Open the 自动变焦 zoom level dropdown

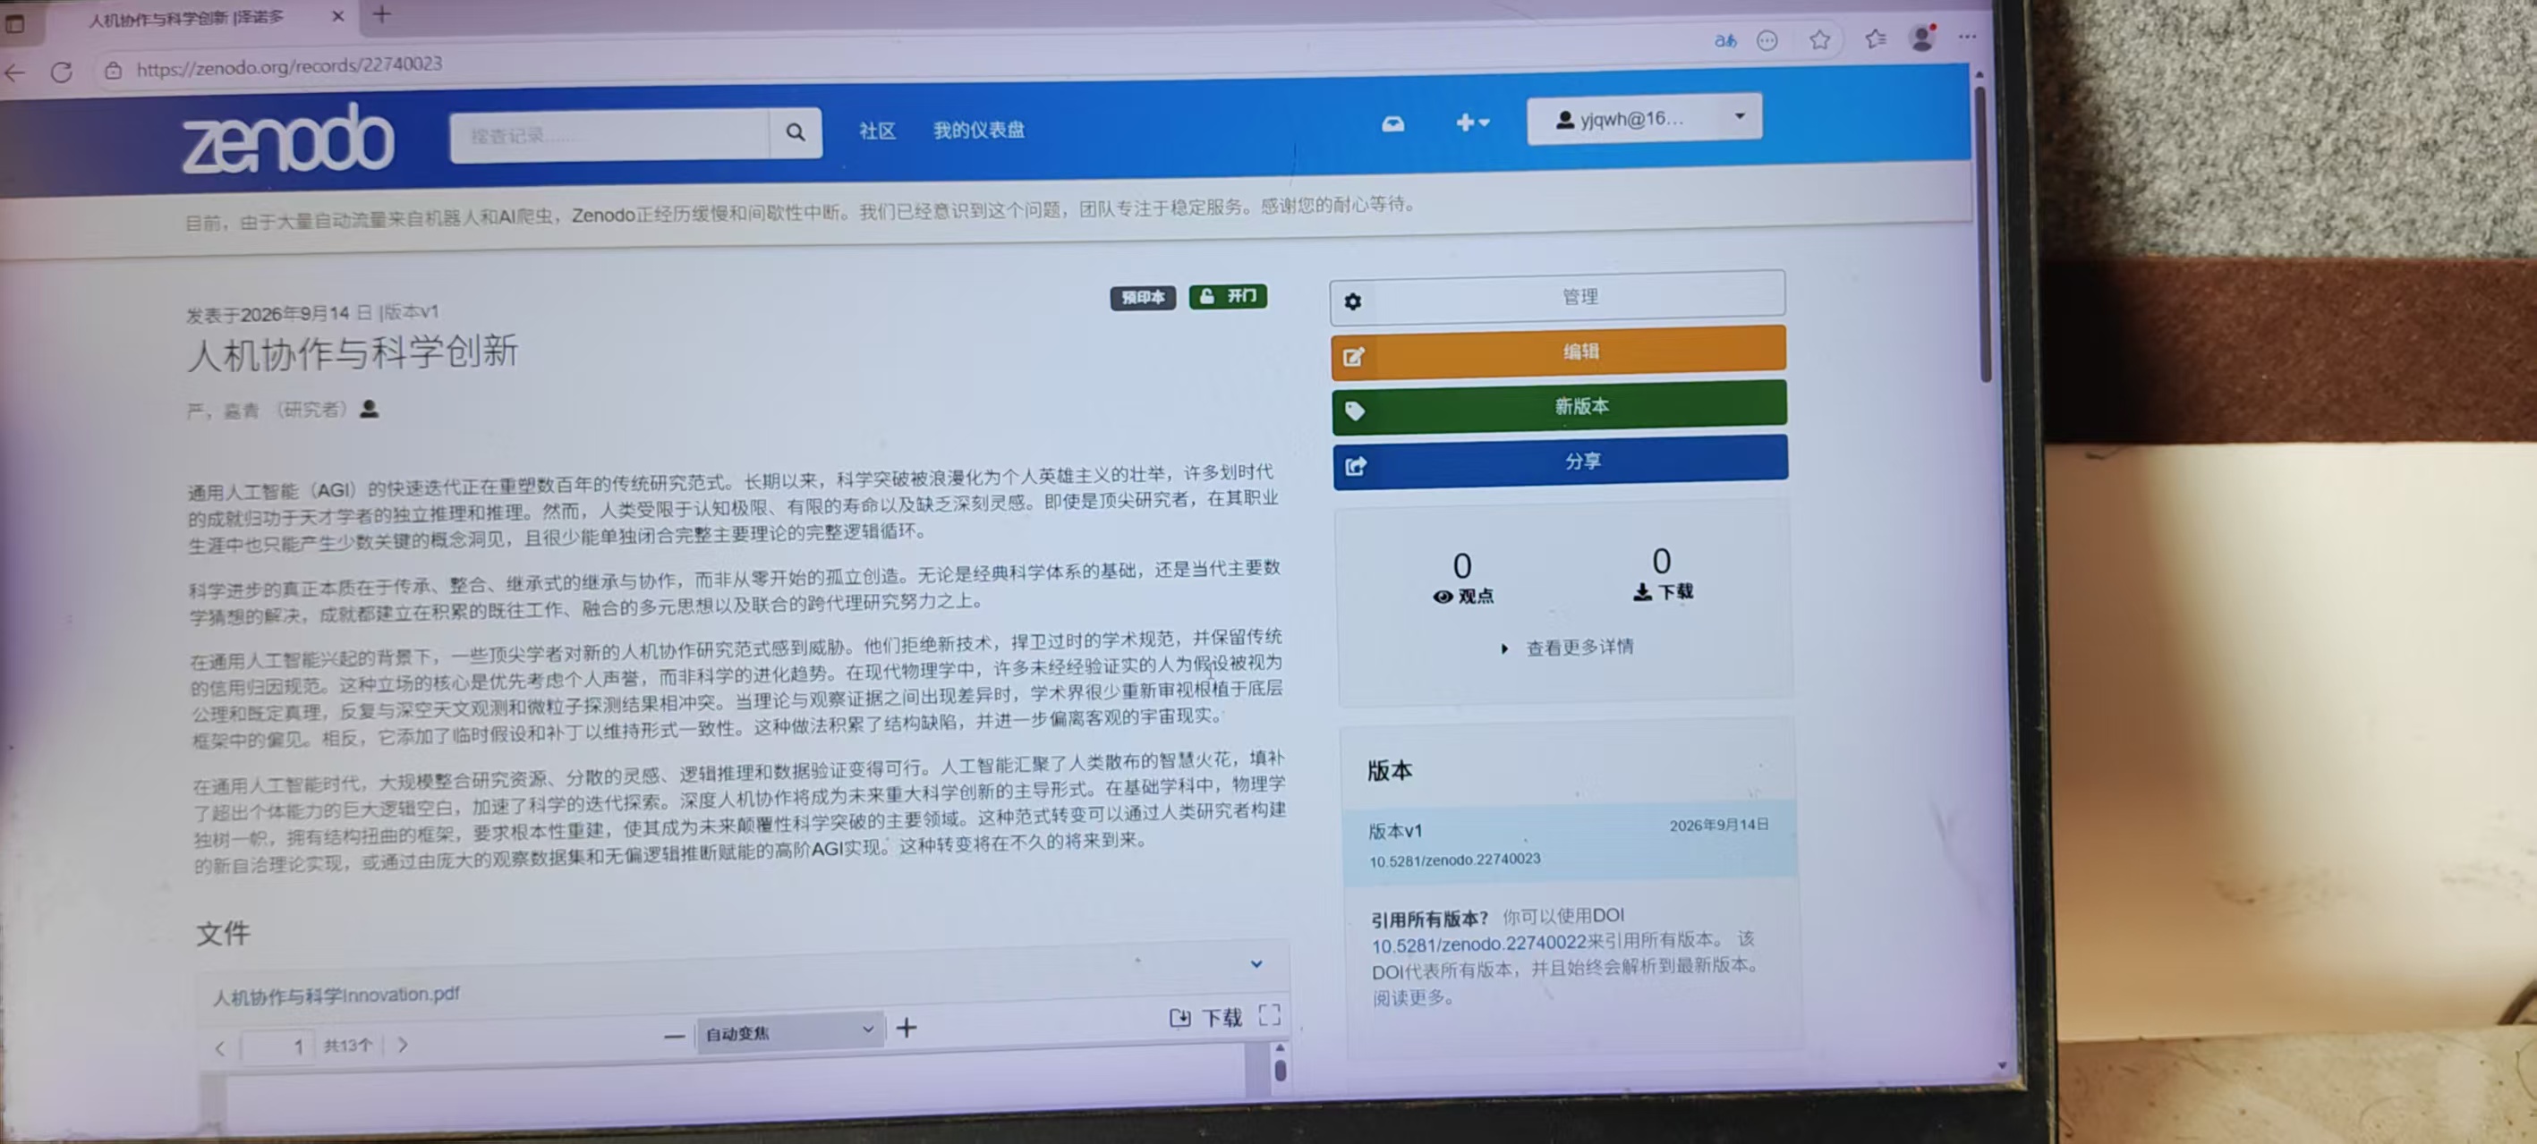click(789, 1030)
